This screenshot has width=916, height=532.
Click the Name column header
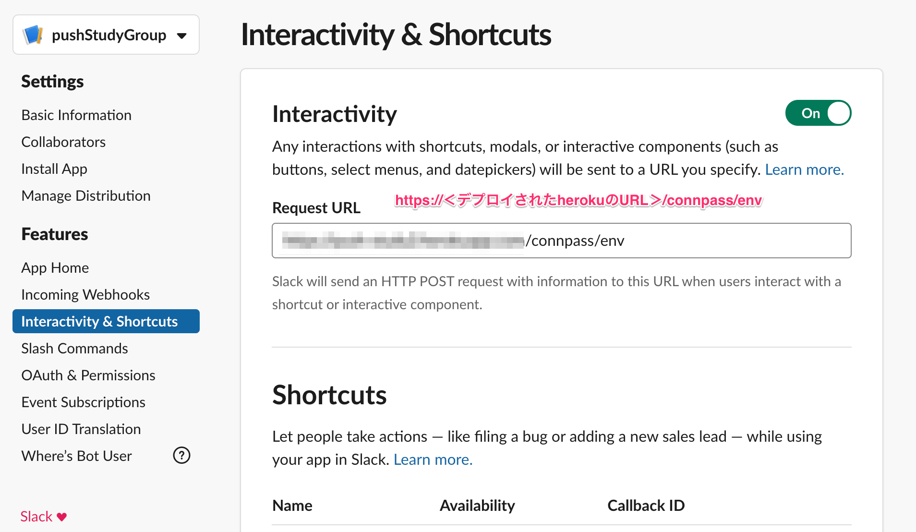292,506
